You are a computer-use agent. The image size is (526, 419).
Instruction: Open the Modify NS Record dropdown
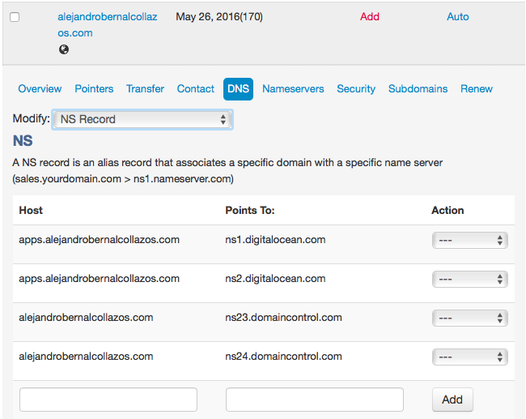coord(142,119)
